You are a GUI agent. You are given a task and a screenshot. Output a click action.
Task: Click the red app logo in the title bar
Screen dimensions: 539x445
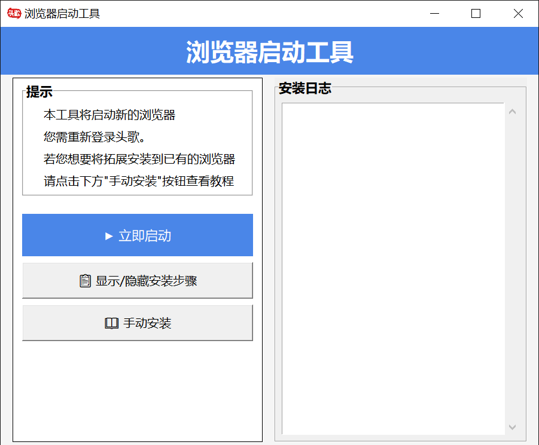click(x=13, y=13)
